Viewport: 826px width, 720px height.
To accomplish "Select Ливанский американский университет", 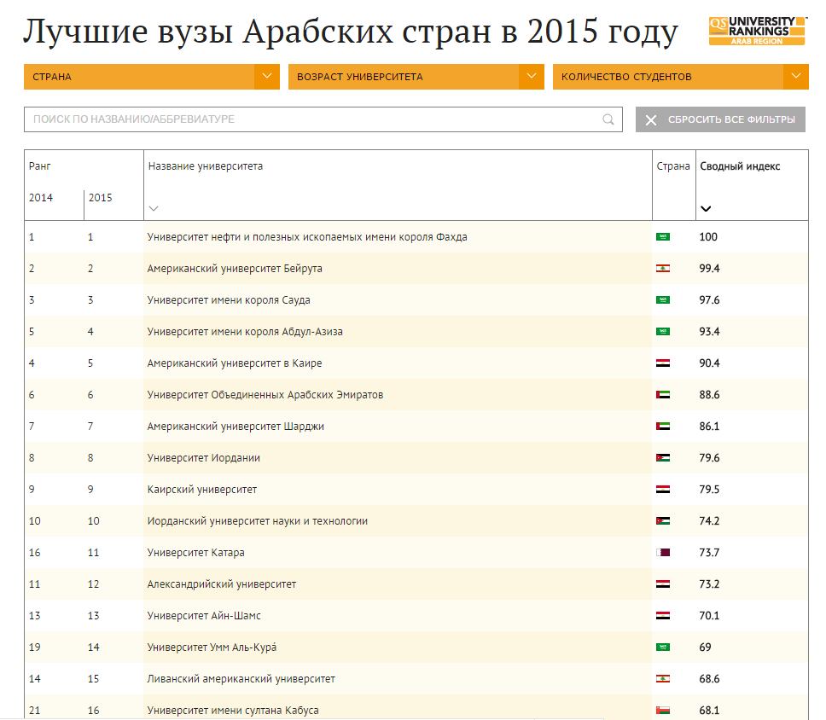I will coord(241,679).
